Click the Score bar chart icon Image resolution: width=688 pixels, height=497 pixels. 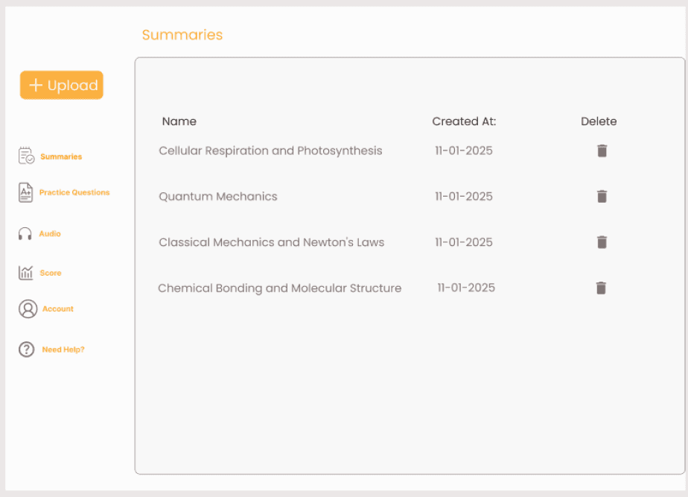pyautogui.click(x=26, y=273)
